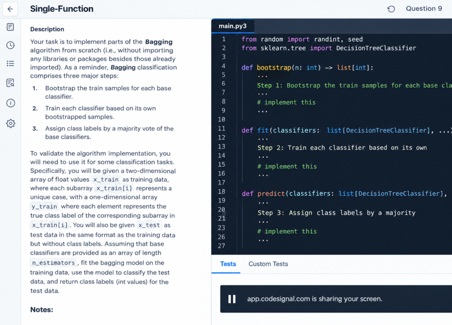
Task: Click the 'Step 3: Assign class labels' docstring
Action: (x=336, y=213)
